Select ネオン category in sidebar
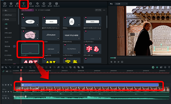Image resolution: width=171 pixels, height=104 pixels. pyautogui.click(x=6, y=51)
